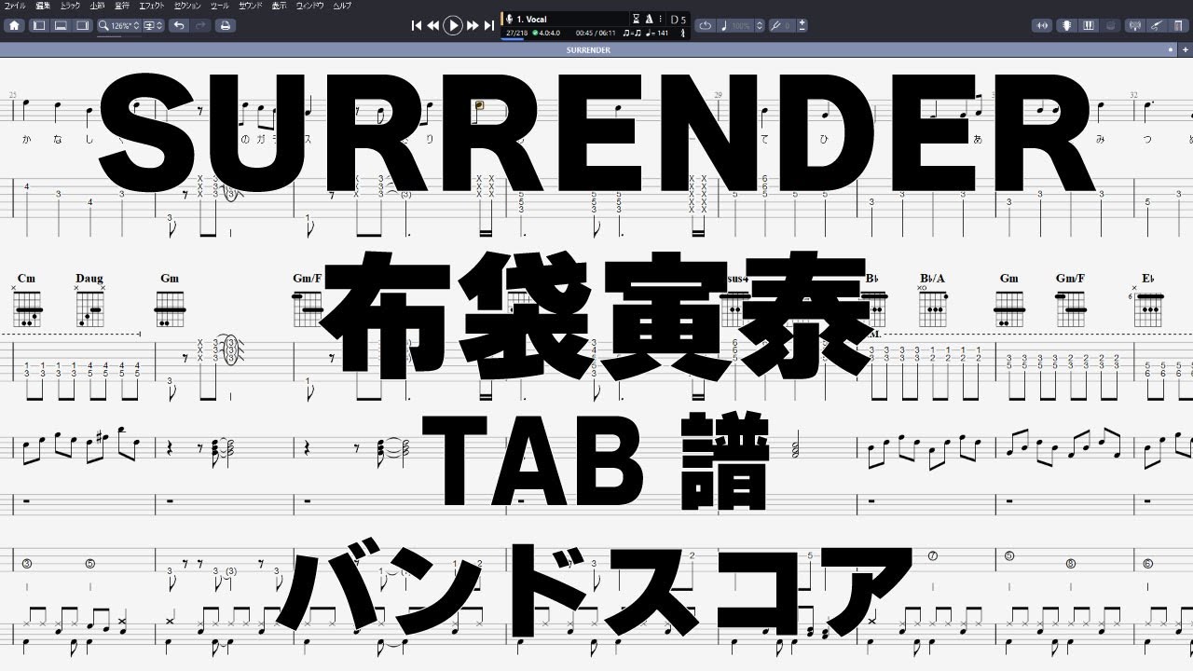Image resolution: width=1193 pixels, height=671 pixels.
Task: Click the treble clef icon beside tempo
Action: pyautogui.click(x=683, y=34)
